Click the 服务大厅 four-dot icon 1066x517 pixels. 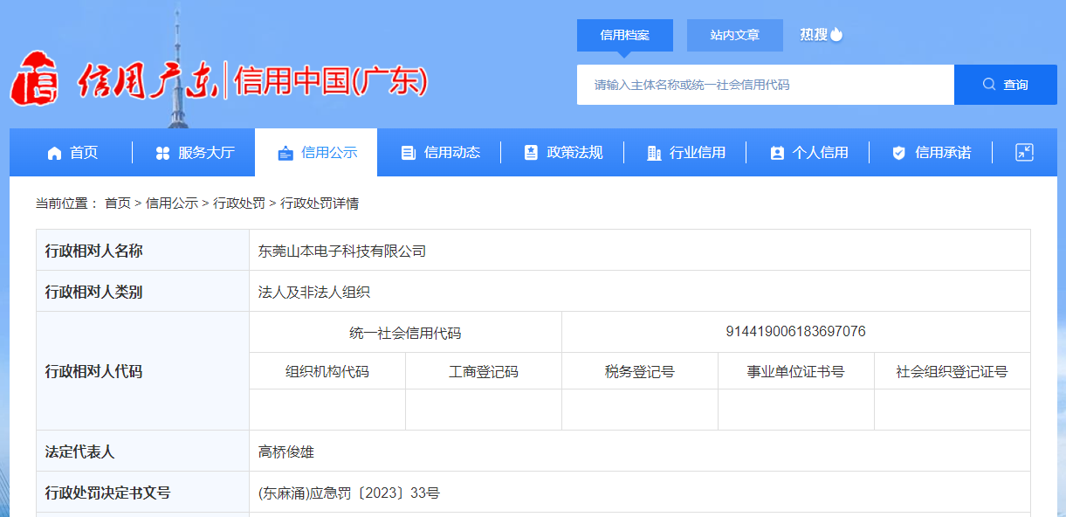[x=162, y=153]
